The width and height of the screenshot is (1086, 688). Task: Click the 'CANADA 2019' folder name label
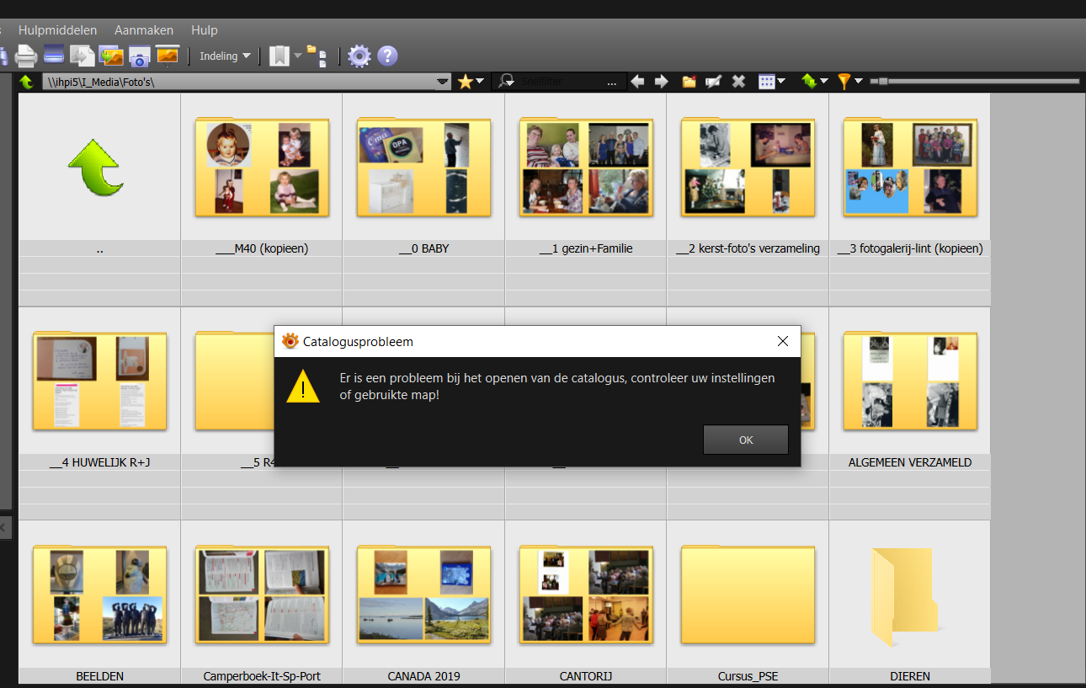point(423,676)
